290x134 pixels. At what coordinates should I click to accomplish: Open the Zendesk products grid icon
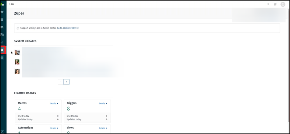[x=275, y=4]
